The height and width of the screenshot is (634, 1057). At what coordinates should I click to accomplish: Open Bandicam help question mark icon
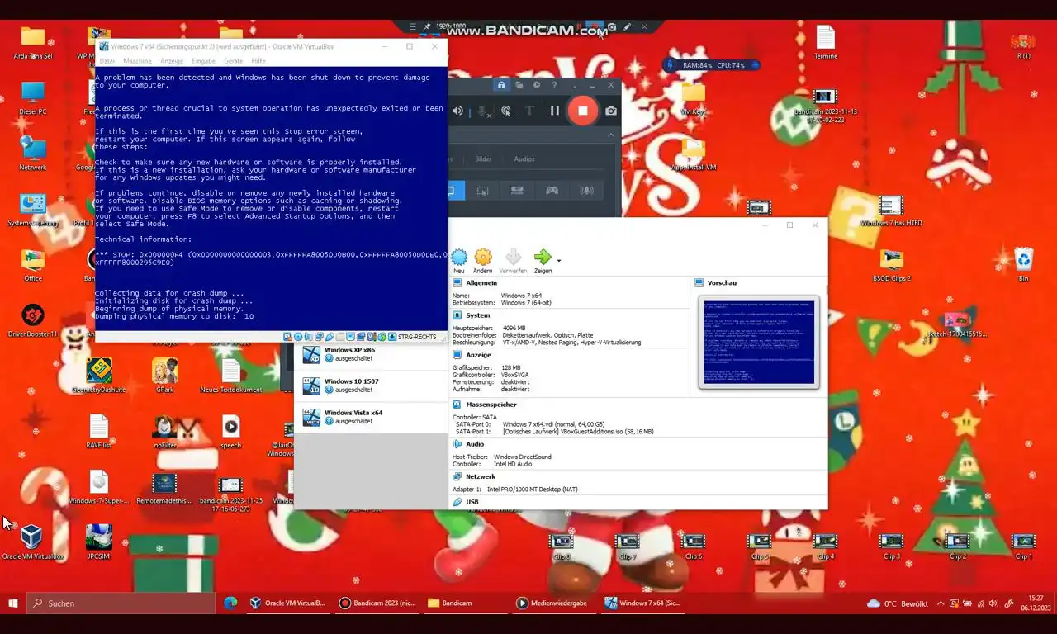[x=555, y=85]
